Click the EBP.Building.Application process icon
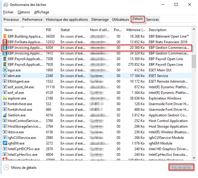The height and width of the screenshot is (178, 198). coord(5,36)
